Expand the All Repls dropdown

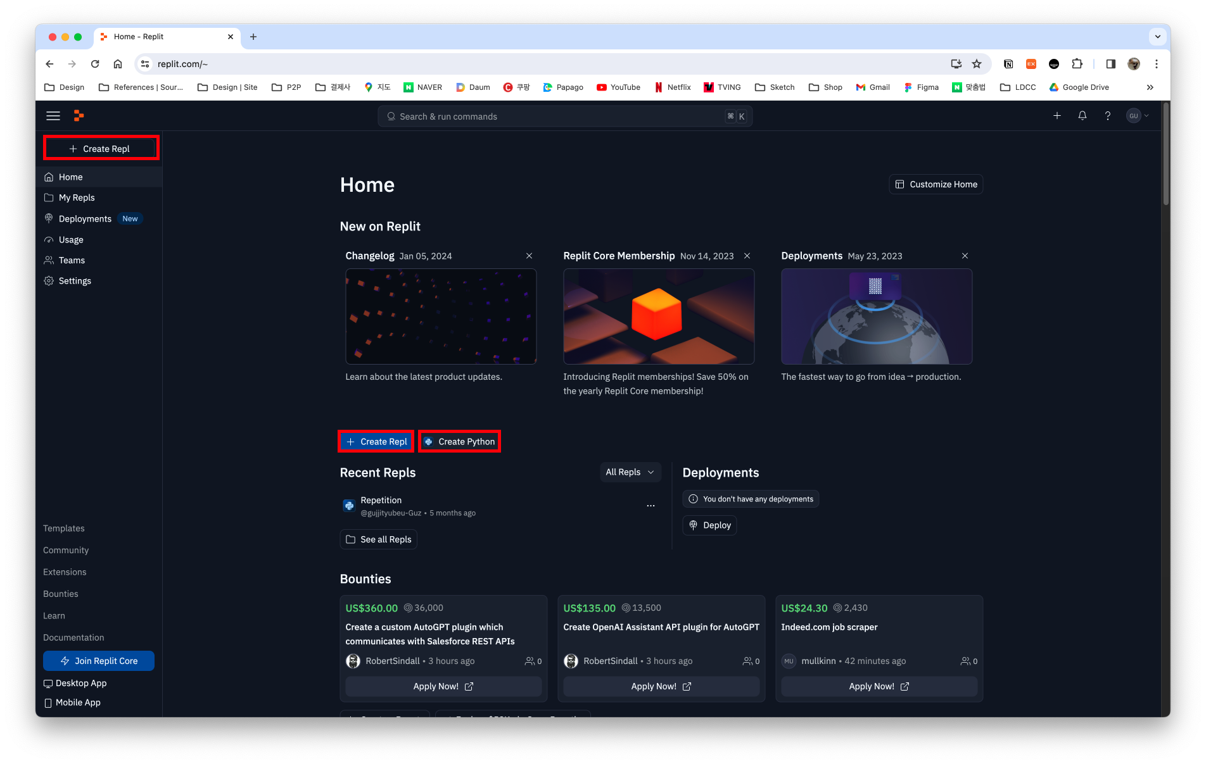(630, 472)
